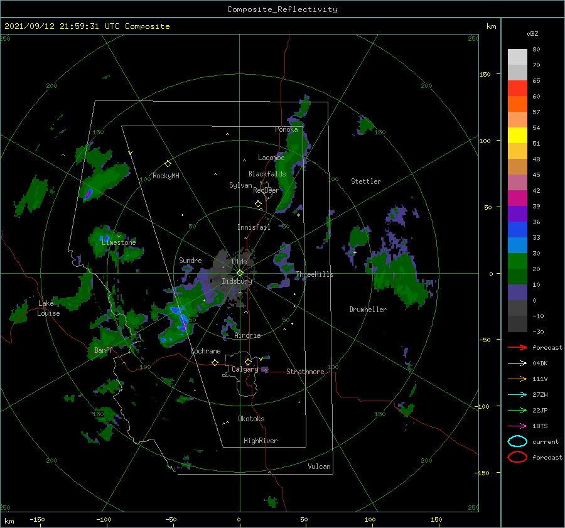Click the Sundre label
This screenshot has width=565, height=528.
(190, 260)
